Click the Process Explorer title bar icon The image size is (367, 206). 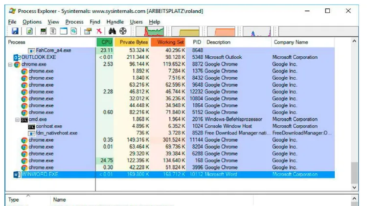point(12,11)
